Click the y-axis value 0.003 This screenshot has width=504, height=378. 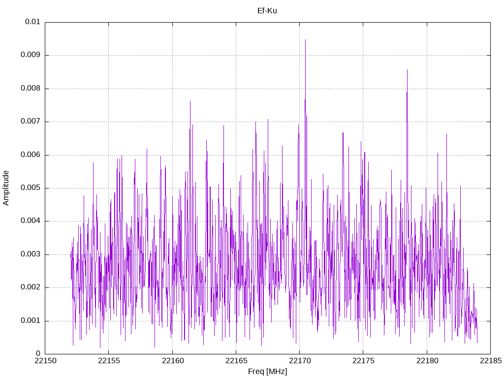(x=30, y=254)
